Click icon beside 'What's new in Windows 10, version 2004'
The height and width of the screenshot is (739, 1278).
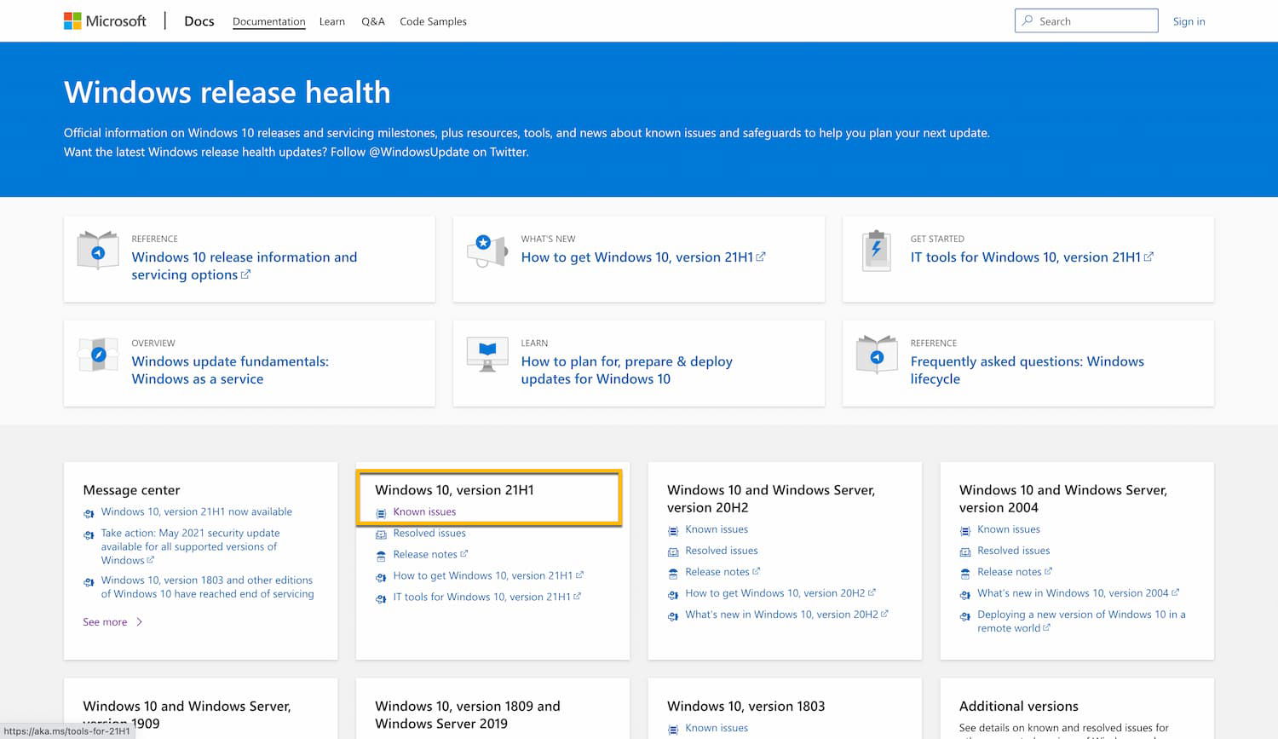[x=965, y=594]
